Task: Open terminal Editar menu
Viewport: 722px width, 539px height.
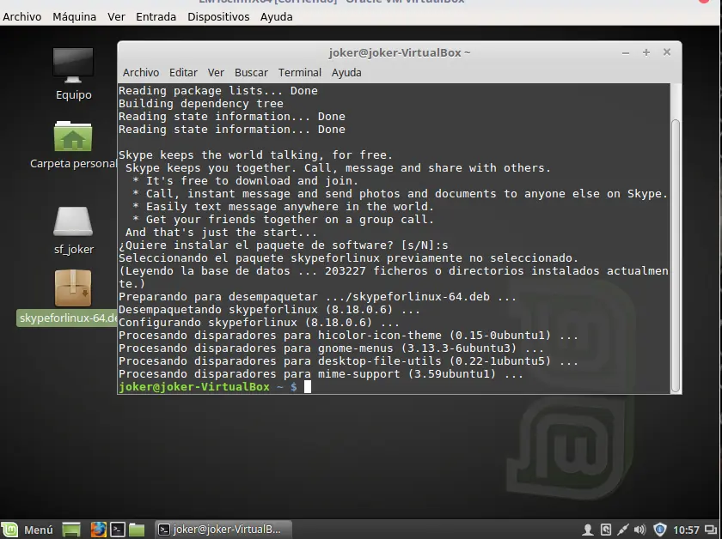Action: tap(183, 73)
